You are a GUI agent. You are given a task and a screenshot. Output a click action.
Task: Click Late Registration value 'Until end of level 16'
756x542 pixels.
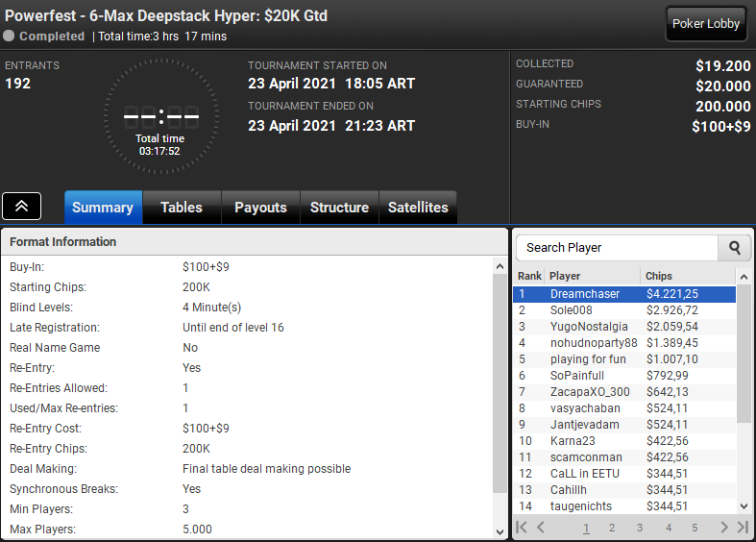coord(232,328)
